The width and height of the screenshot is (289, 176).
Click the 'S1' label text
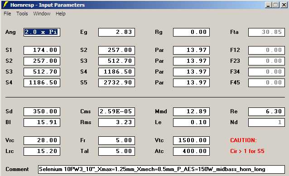click(x=9, y=50)
